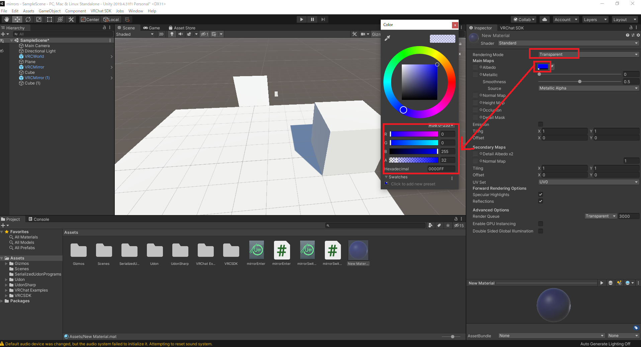Screen dimensions: 641x347
Task: Filter Project search by label
Action: (439, 225)
